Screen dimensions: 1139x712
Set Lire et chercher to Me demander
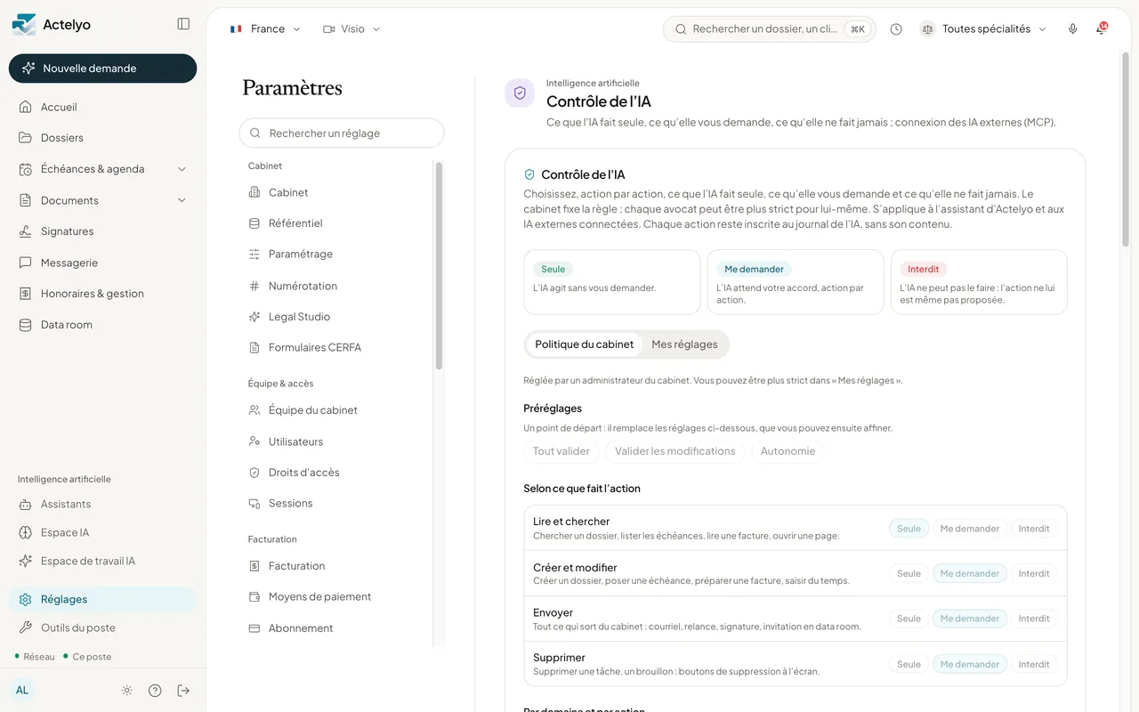click(x=970, y=529)
